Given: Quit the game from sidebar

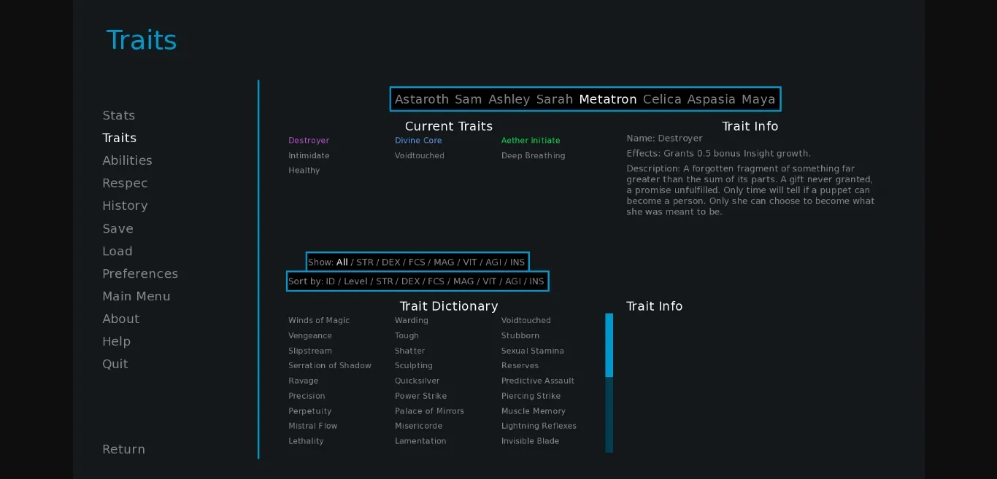Looking at the screenshot, I should click(x=115, y=364).
